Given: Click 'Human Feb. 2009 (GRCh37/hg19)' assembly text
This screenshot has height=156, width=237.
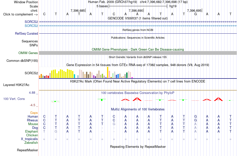Looking at the screenshot, I should pyautogui.click(x=113, y=2).
